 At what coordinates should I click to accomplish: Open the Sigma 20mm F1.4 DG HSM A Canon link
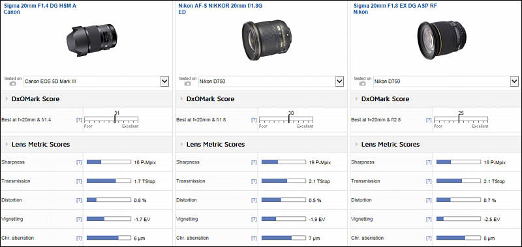click(40, 8)
